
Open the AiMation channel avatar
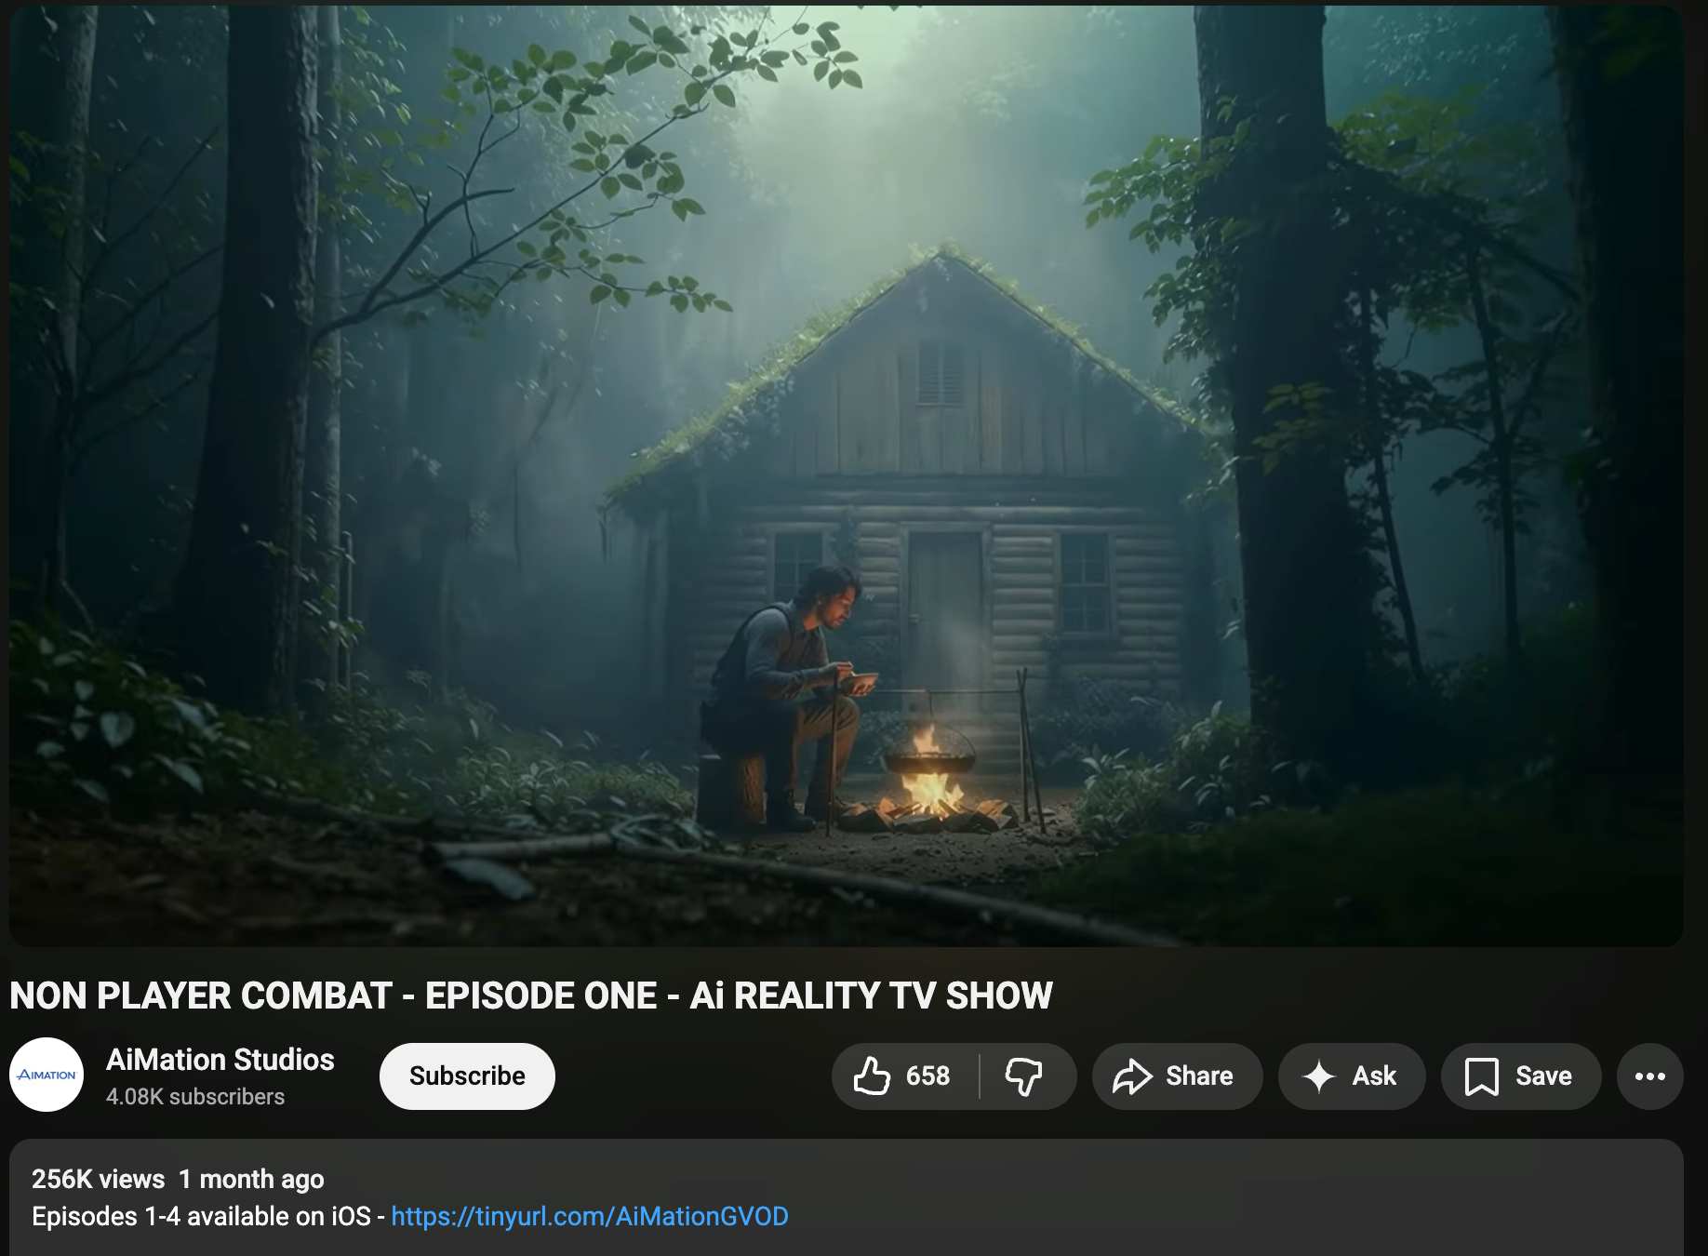pyautogui.click(x=47, y=1075)
